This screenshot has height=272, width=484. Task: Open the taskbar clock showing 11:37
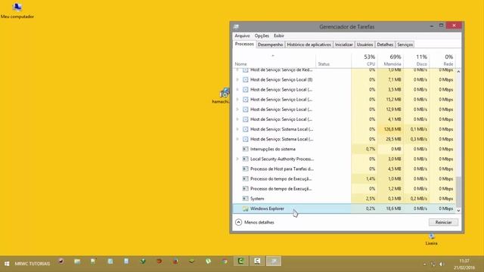(464, 264)
